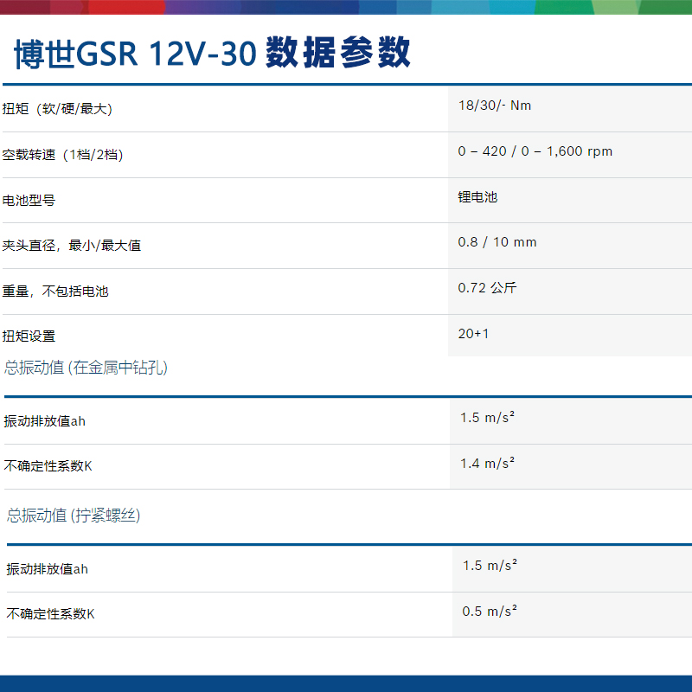Click the value 0 – 420 / 0 – 1,600 rpm
692x692 pixels.
point(535,151)
